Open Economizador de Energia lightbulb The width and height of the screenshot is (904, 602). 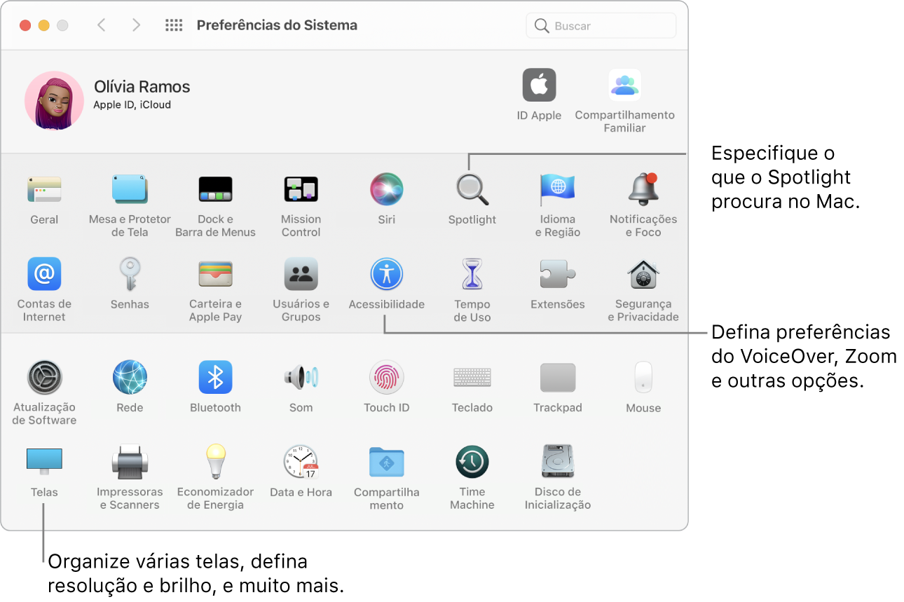point(215,463)
